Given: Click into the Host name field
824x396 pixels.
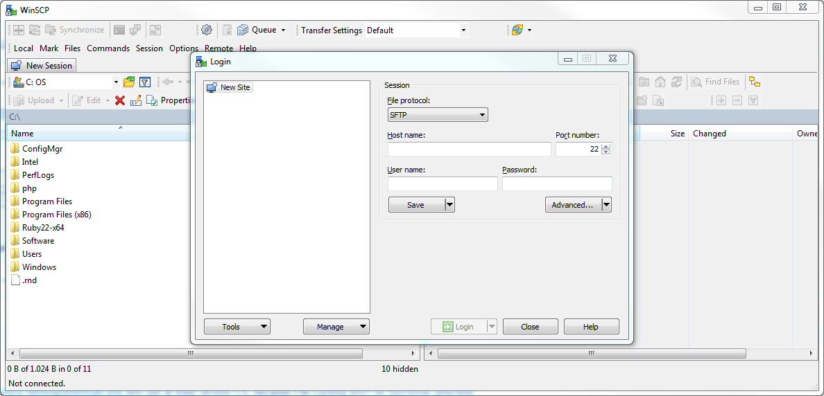Looking at the screenshot, I should point(469,149).
